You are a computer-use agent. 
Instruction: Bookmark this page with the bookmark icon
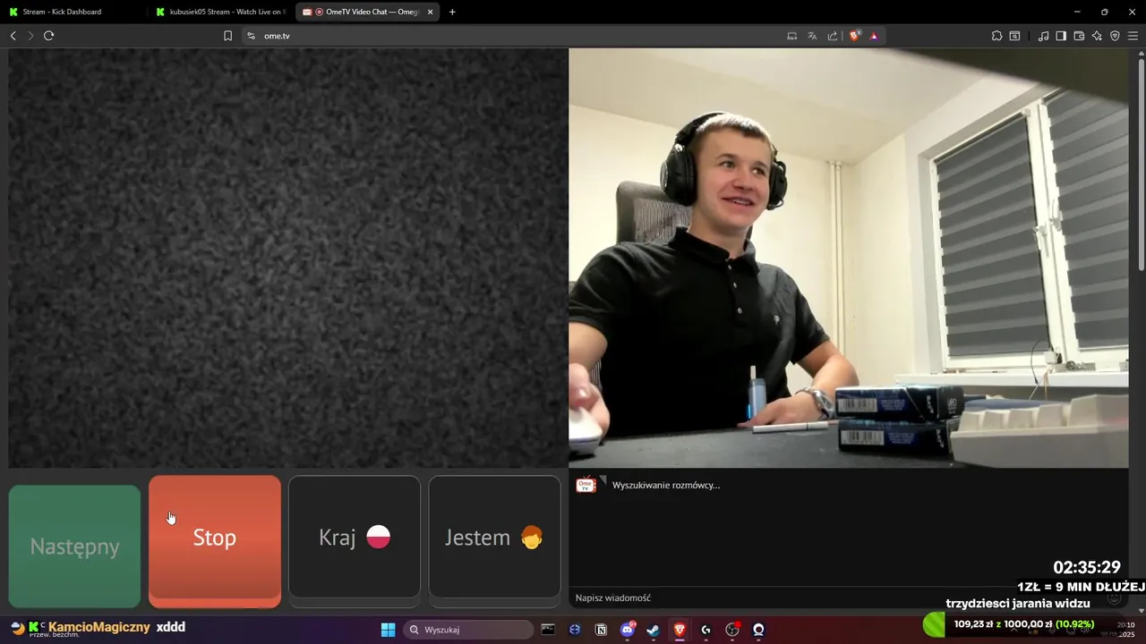click(227, 36)
